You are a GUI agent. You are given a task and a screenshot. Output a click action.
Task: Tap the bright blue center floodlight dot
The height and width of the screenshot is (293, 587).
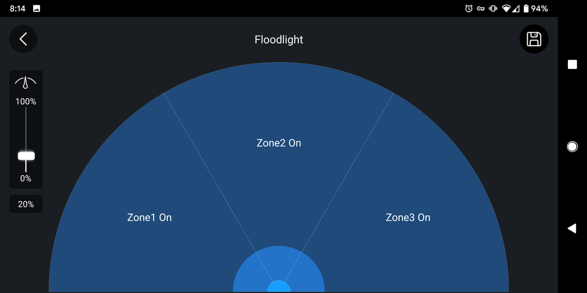[x=279, y=287]
